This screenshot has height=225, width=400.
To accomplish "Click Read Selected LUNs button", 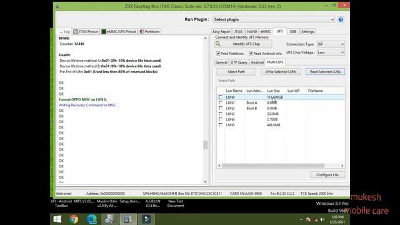I will (325, 72).
